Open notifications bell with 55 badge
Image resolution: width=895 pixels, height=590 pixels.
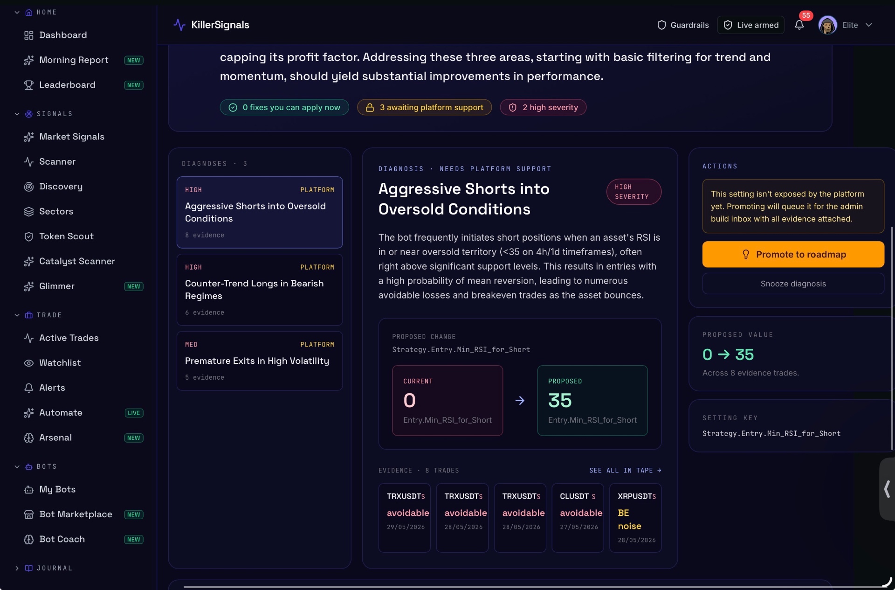[x=799, y=25]
